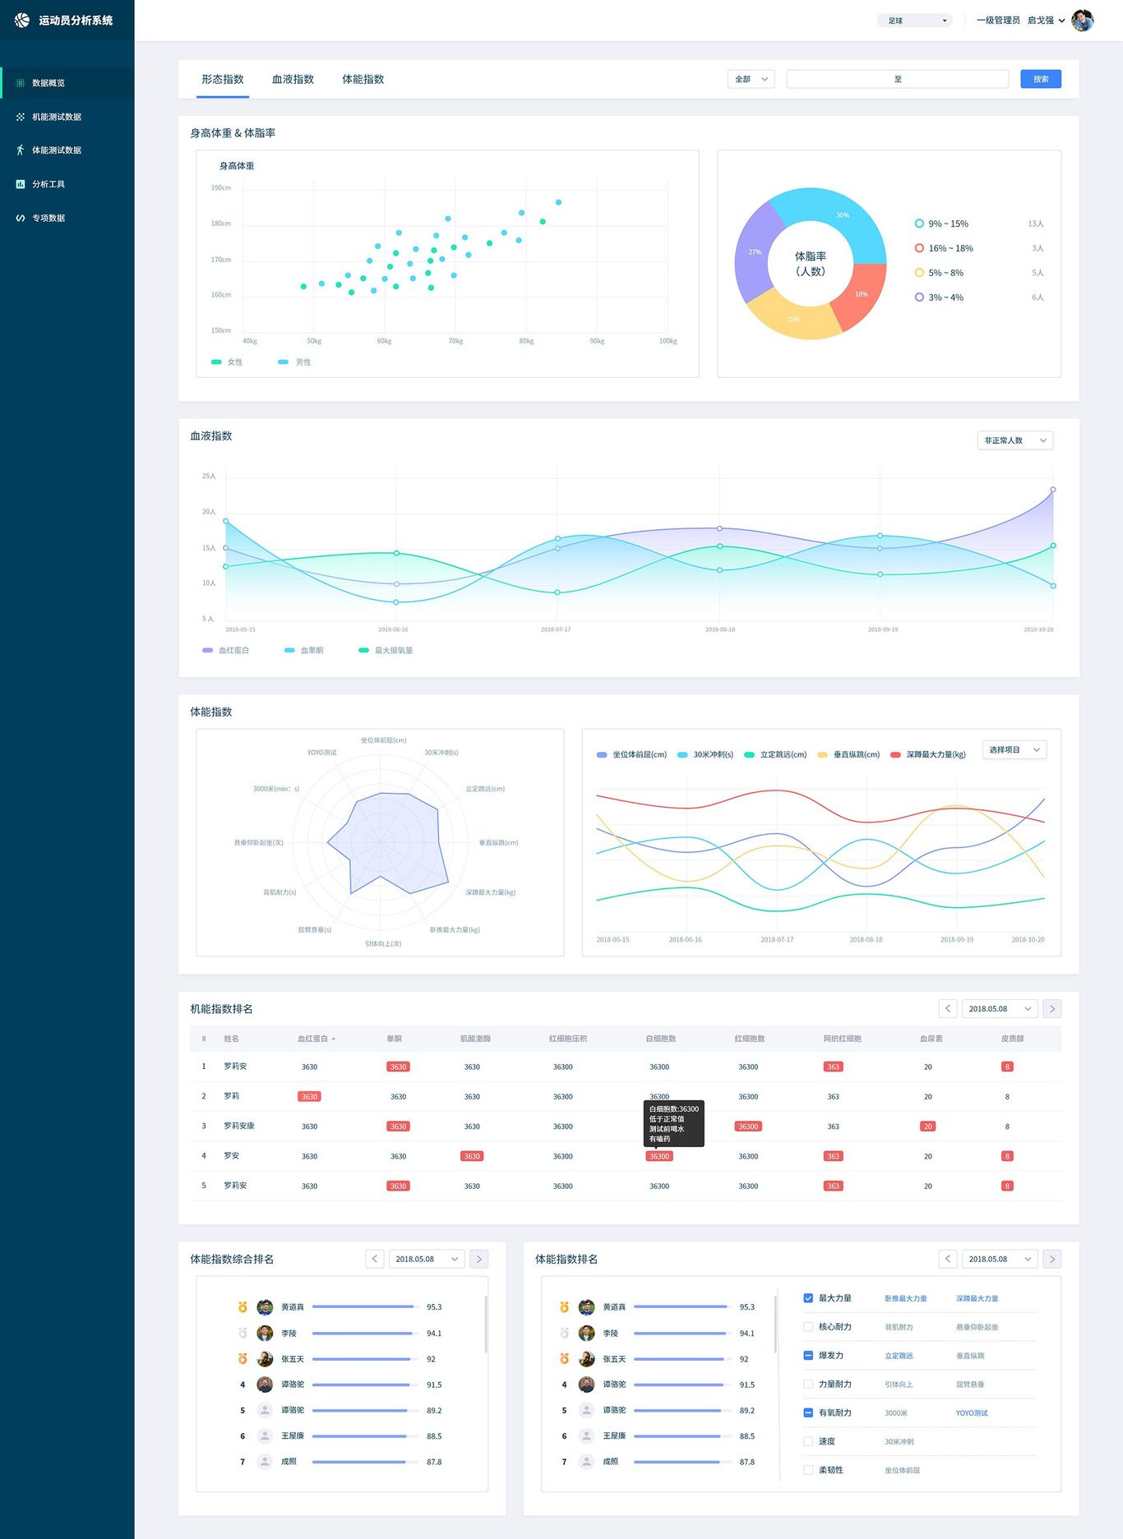The image size is (1123, 1539).
Task: Toggle the 爆发力 checkbox
Action: (x=808, y=1356)
